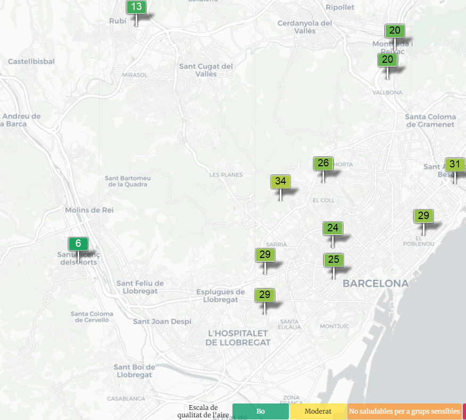Select the yellow 'Moderat' legend swatch
The image size is (466, 420).
(318, 411)
